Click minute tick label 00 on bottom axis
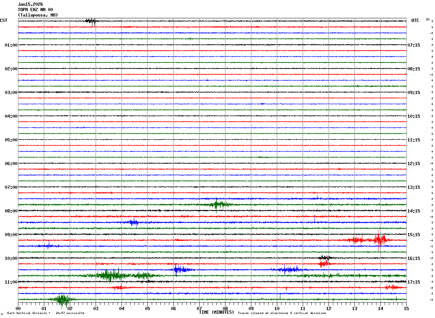 pyautogui.click(x=18, y=308)
